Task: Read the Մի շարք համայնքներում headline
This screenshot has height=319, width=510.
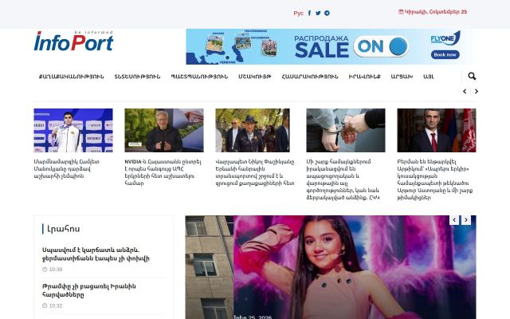Action: 343,179
